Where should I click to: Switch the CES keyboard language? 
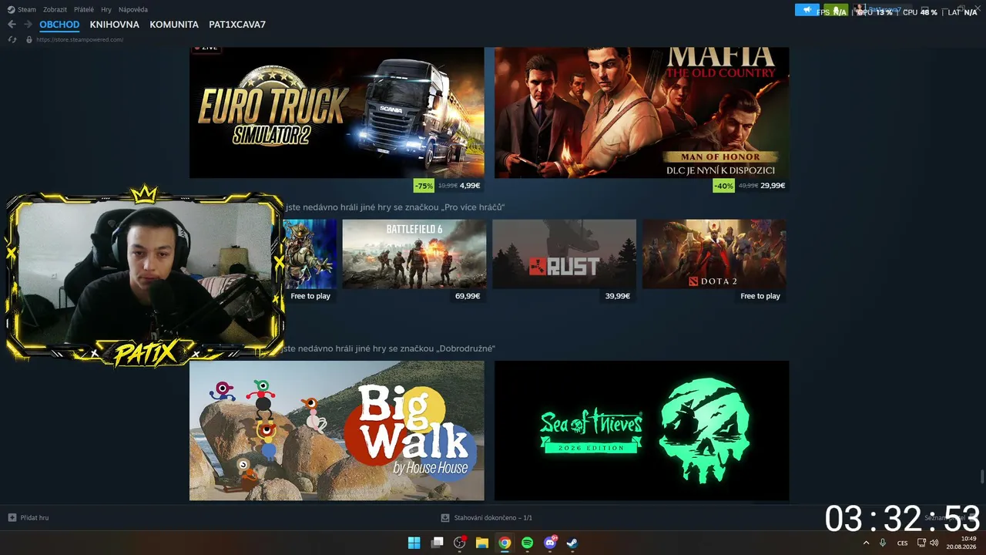[902, 543]
